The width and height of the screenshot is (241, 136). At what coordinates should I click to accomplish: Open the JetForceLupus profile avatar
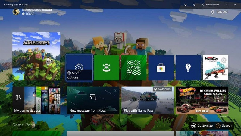[16, 12]
